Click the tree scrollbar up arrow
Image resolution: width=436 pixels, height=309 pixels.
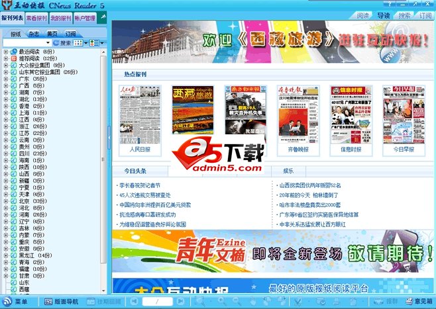point(103,52)
